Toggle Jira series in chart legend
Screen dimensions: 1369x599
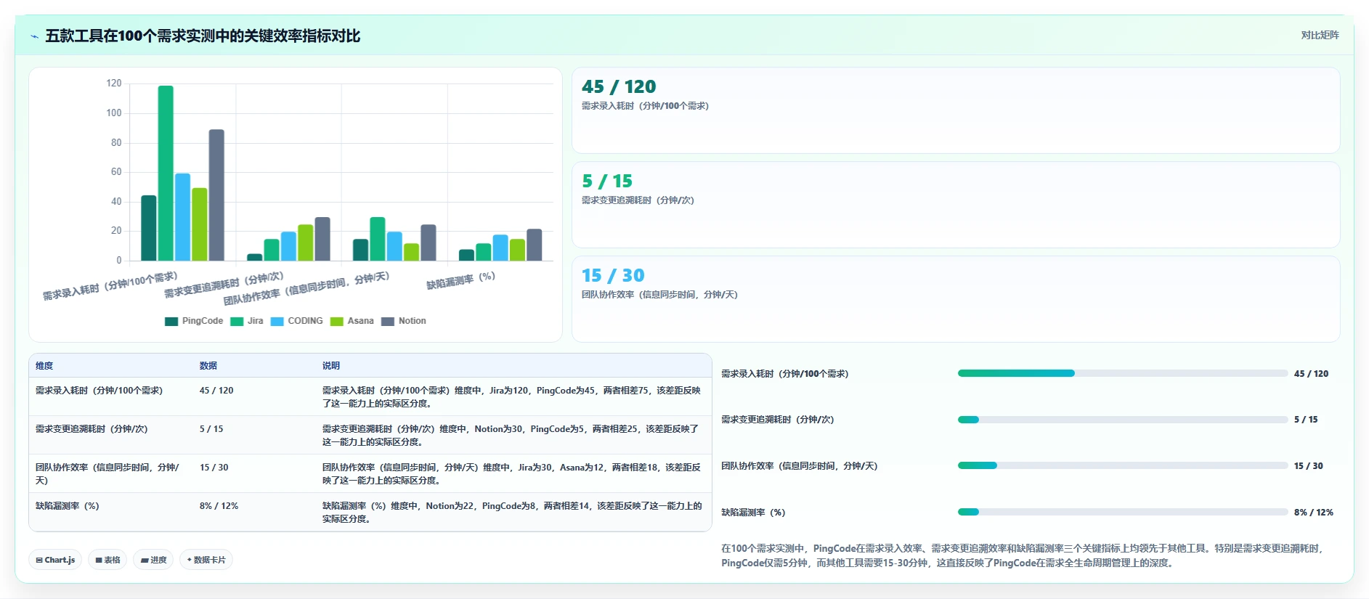(247, 321)
